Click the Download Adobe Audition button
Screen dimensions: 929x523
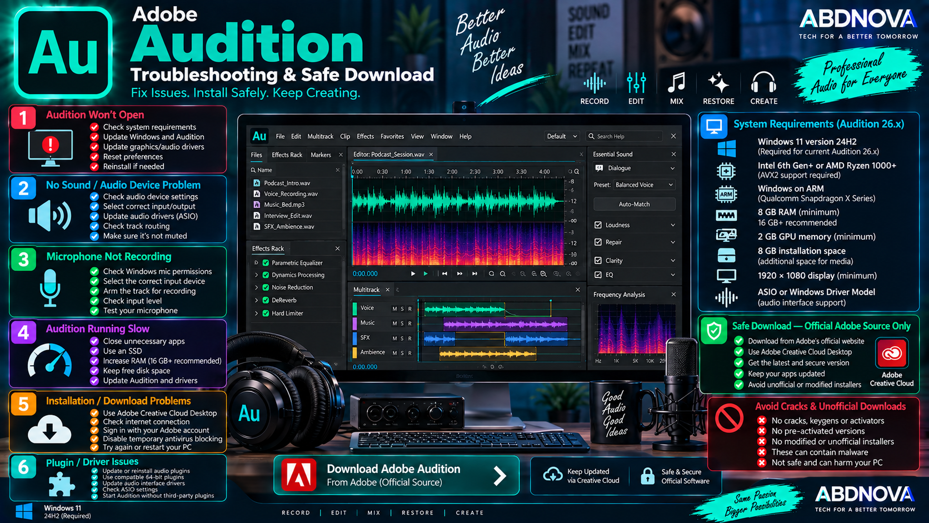pyautogui.click(x=397, y=475)
